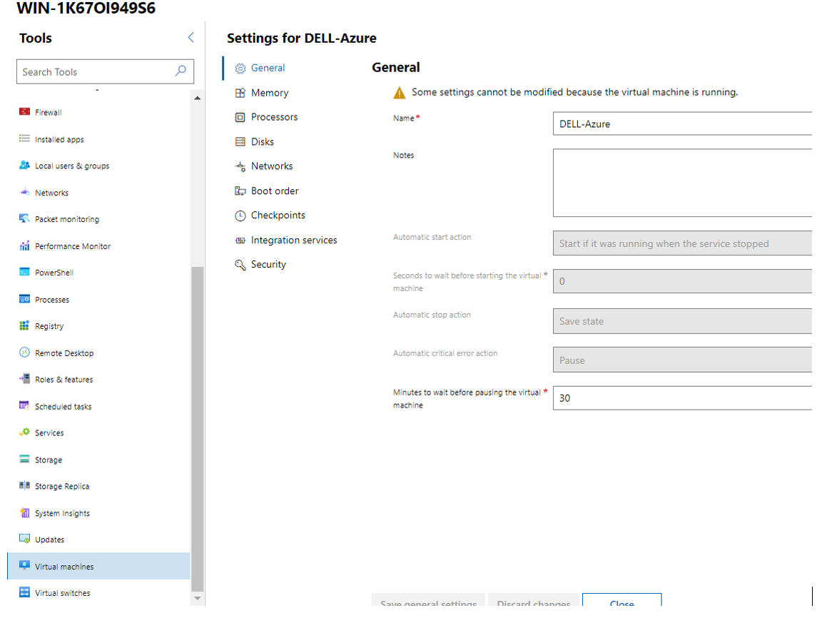Click the search magnifier icon in Search Tools
Viewport: 827px width, 618px height.
click(181, 71)
